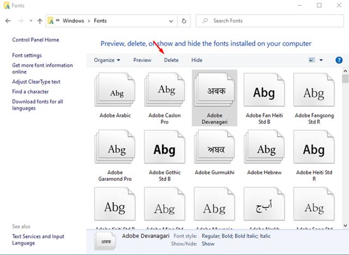Select the Adobe Fangsong Std R font
The height and width of the screenshot is (255, 349).
[314, 90]
